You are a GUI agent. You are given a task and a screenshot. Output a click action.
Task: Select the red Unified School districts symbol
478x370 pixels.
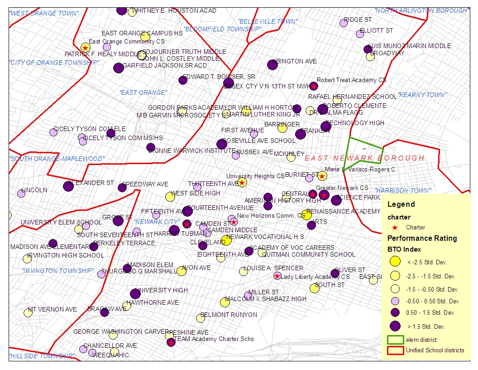tap(395, 350)
